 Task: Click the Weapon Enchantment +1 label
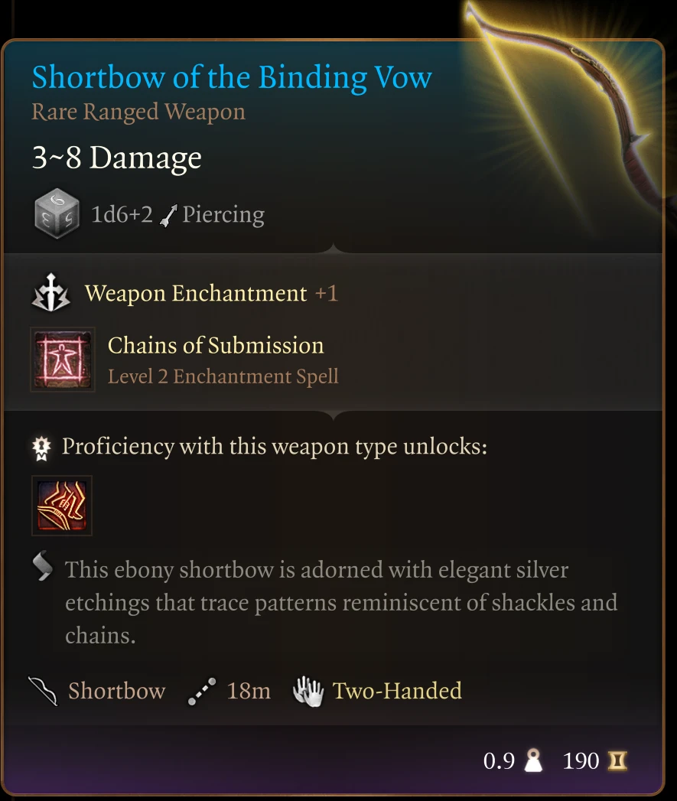coord(211,294)
